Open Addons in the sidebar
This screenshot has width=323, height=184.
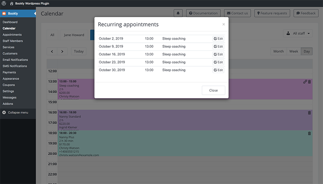pyautogui.click(x=8, y=104)
